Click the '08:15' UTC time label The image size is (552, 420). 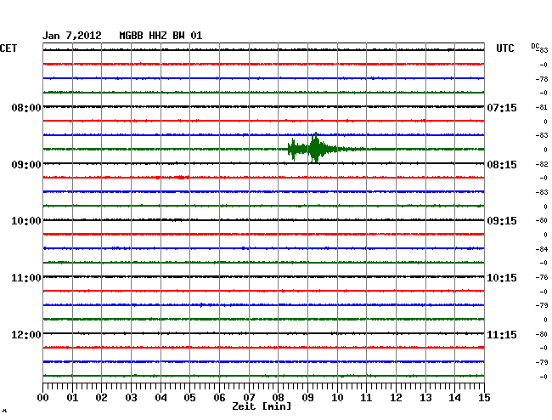[x=502, y=165]
